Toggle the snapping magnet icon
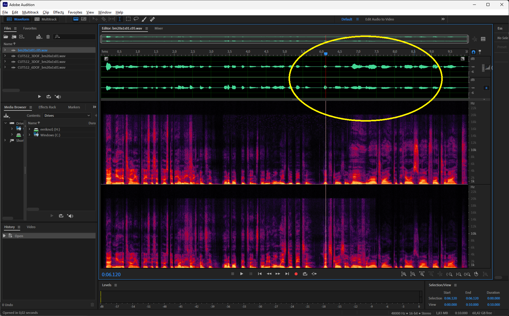 [x=473, y=52]
